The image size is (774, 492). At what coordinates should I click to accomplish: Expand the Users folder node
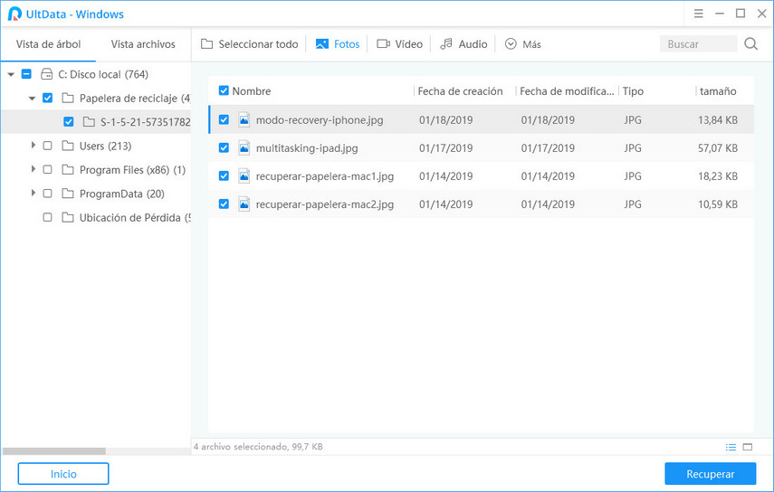pos(33,145)
